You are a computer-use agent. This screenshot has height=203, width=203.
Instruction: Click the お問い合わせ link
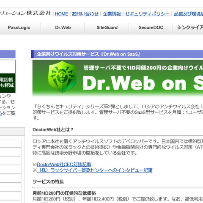coord(85,14)
